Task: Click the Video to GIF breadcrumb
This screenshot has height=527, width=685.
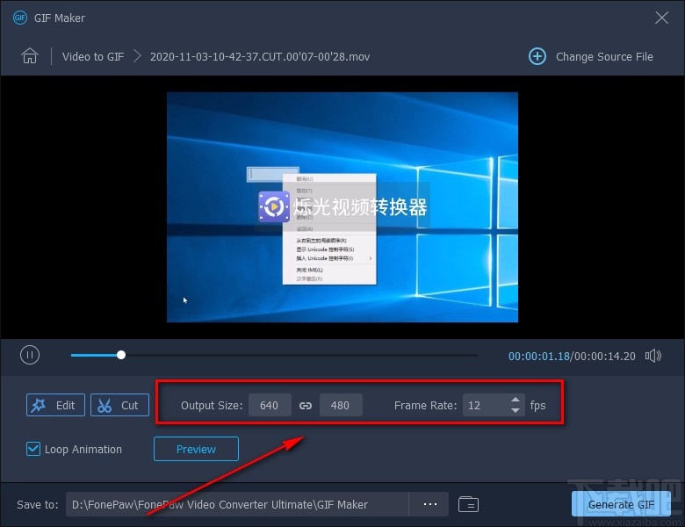Action: pos(93,57)
